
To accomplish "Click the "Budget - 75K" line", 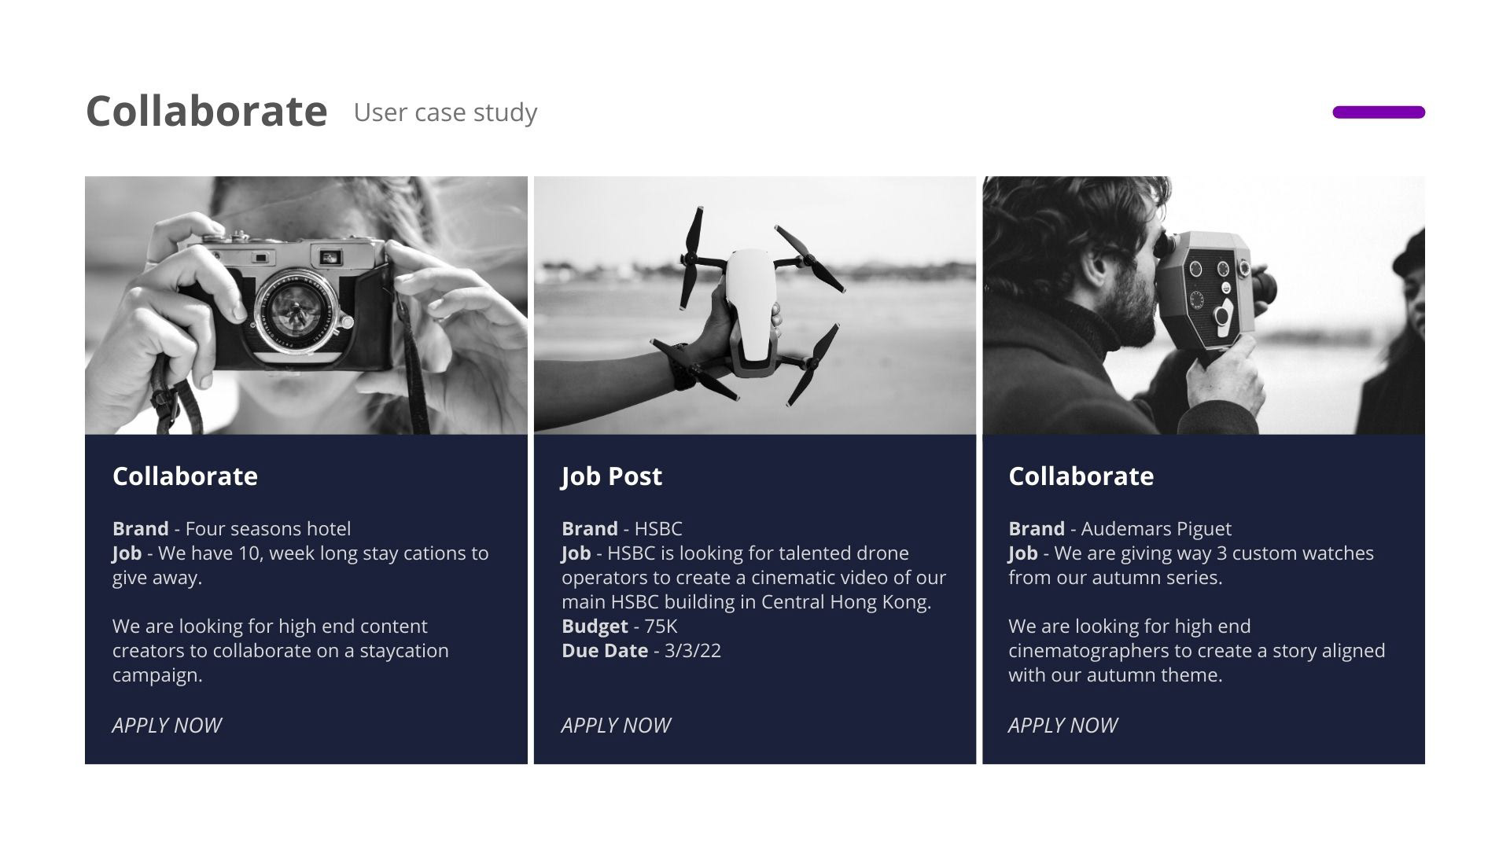I will (x=619, y=627).
